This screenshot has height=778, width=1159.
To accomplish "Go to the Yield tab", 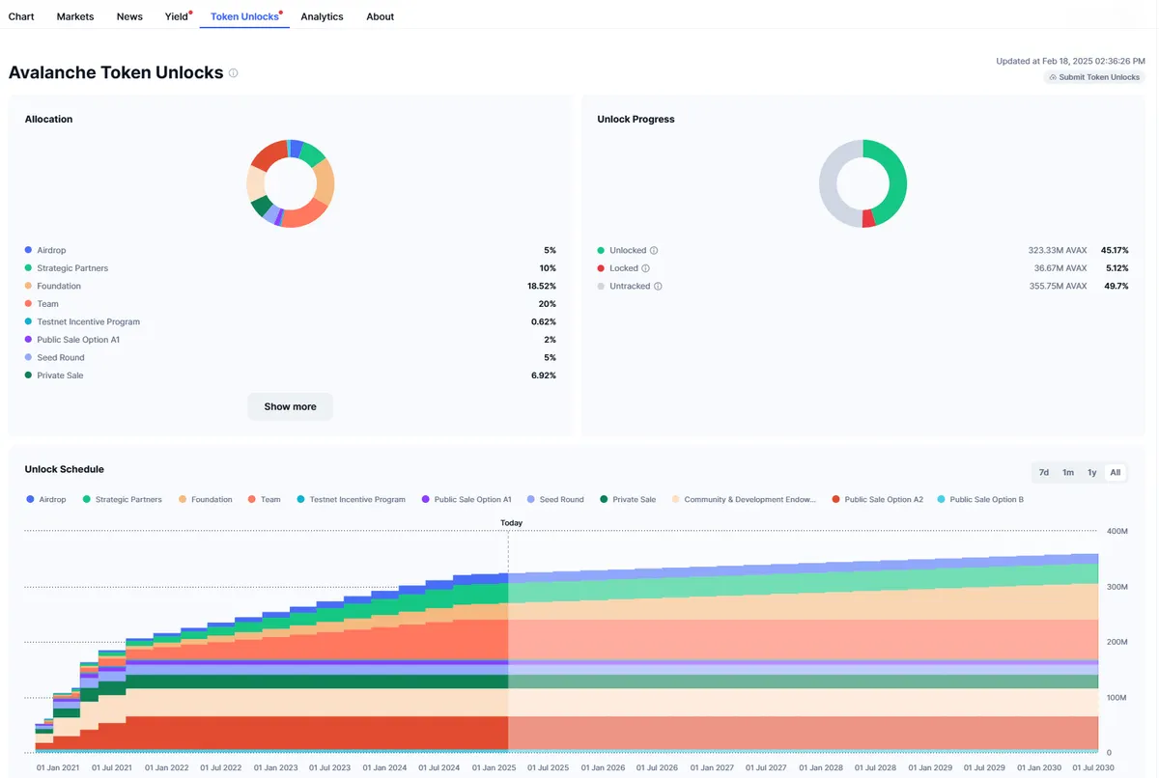I will click(177, 16).
